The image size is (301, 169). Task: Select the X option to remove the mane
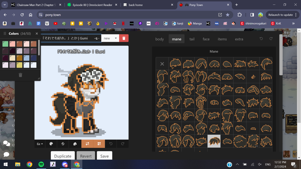[x=162, y=64]
